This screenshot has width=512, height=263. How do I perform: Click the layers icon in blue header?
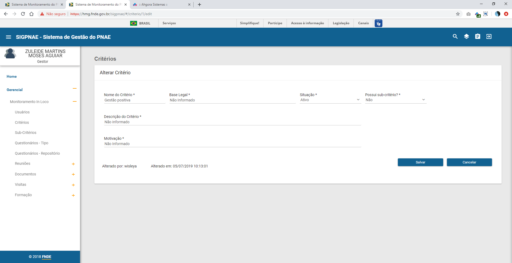pyautogui.click(x=466, y=37)
